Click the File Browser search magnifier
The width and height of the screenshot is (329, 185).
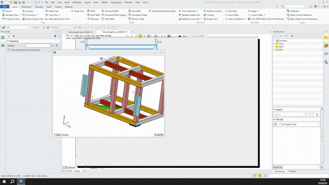(310, 114)
